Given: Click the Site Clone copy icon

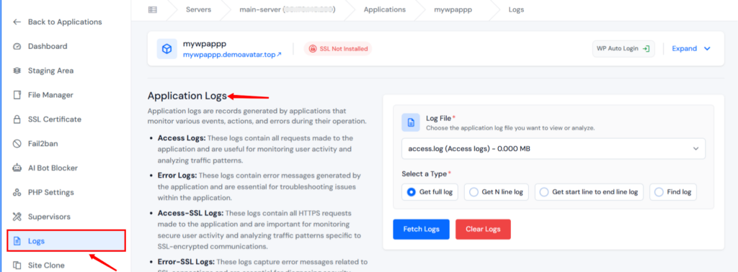Looking at the screenshot, I should (x=17, y=266).
